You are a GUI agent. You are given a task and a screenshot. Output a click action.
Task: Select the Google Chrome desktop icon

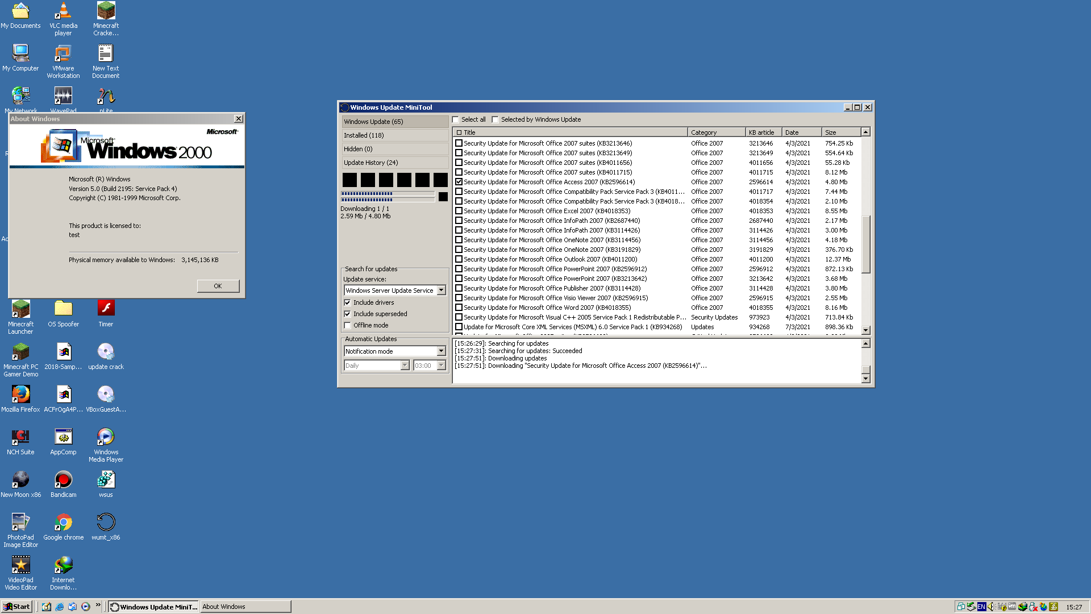tap(63, 526)
